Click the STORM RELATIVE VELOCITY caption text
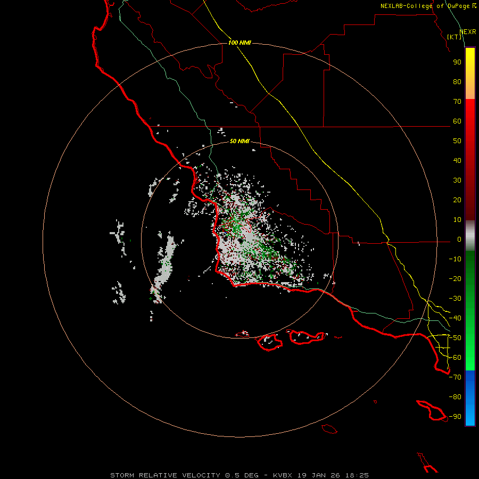This screenshot has width=479, height=479. coord(166,475)
